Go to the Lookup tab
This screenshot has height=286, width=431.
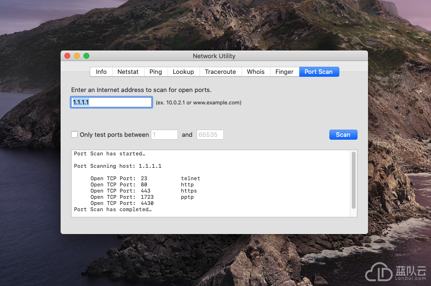point(183,71)
